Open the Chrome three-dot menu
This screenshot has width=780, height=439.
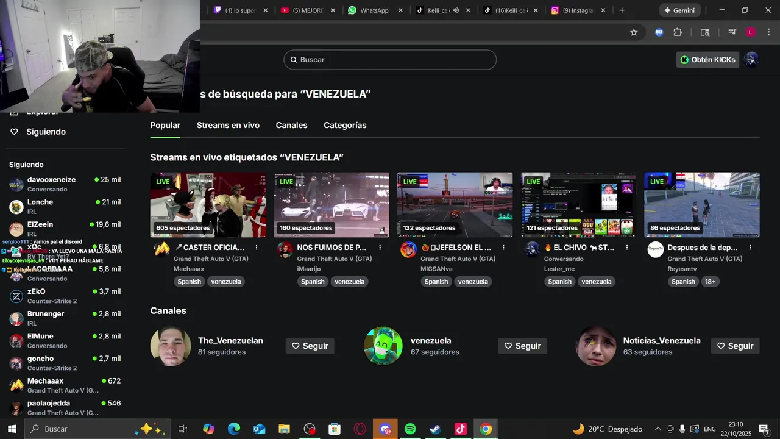pyautogui.click(x=768, y=32)
